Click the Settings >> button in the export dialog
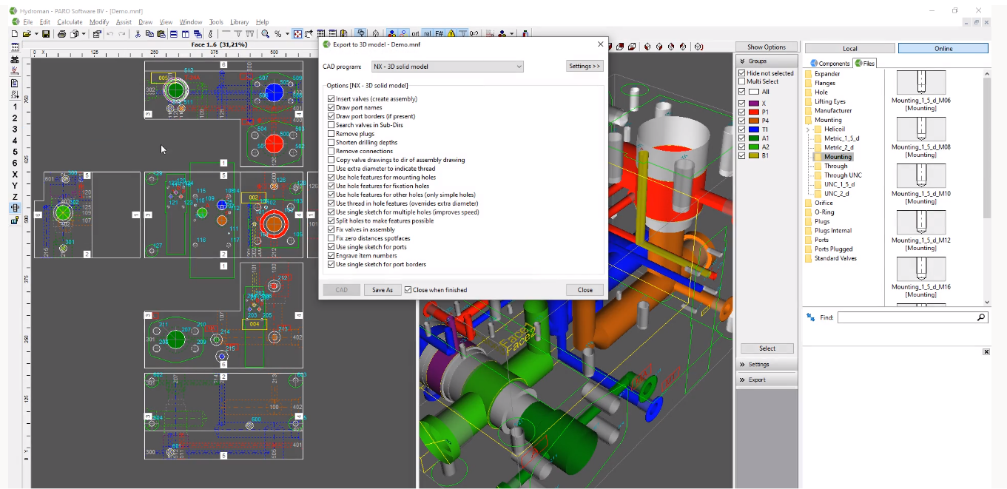Viewport: 1007px width, 489px height. (584, 66)
